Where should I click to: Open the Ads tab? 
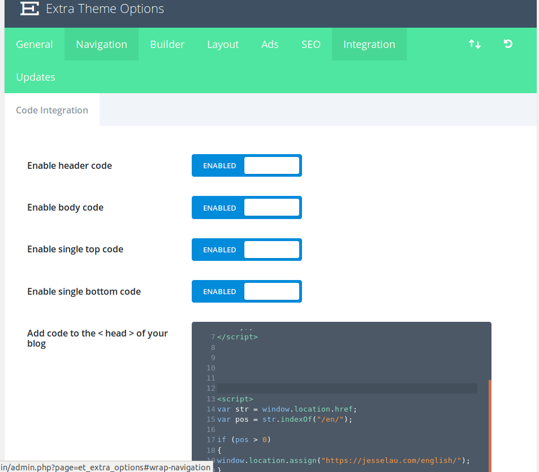point(270,43)
